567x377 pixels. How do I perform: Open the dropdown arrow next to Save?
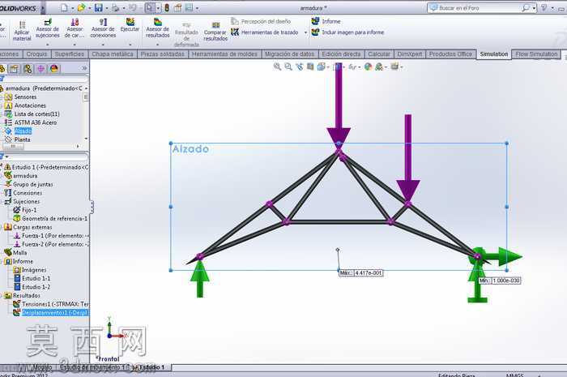click(x=107, y=8)
